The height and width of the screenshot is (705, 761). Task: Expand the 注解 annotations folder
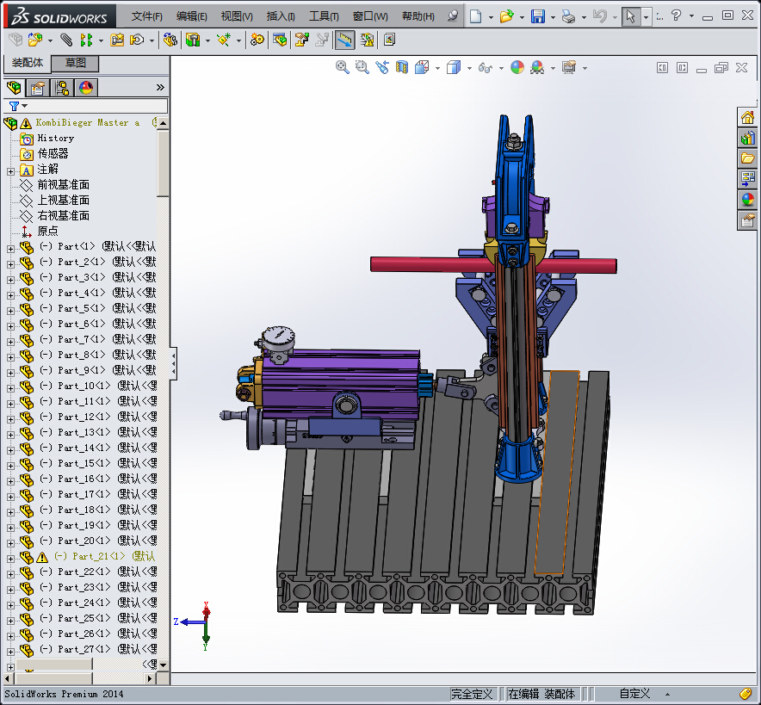point(10,170)
